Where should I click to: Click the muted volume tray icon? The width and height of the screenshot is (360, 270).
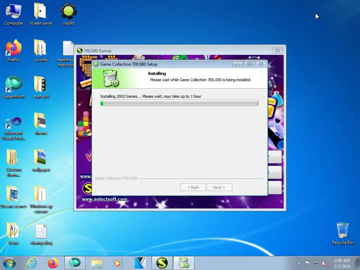tap(324, 264)
